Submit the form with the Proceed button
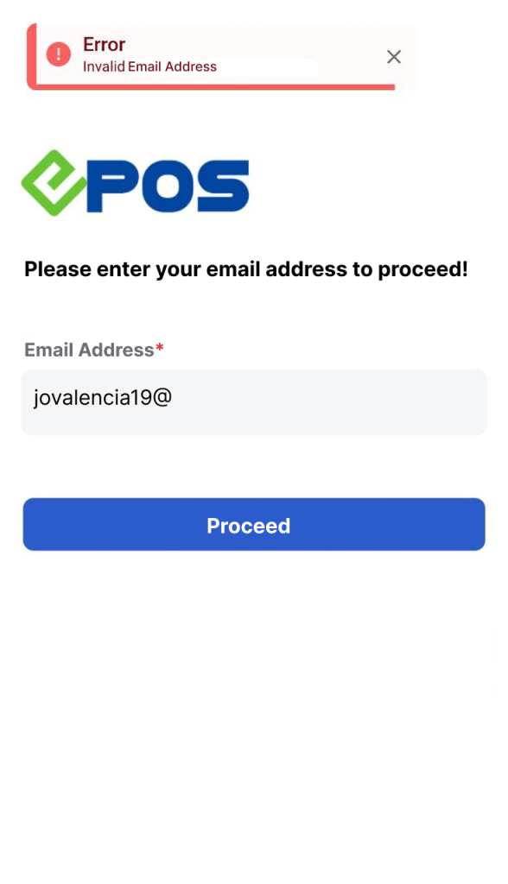Screen dimensions: 508x884 tap(254, 524)
